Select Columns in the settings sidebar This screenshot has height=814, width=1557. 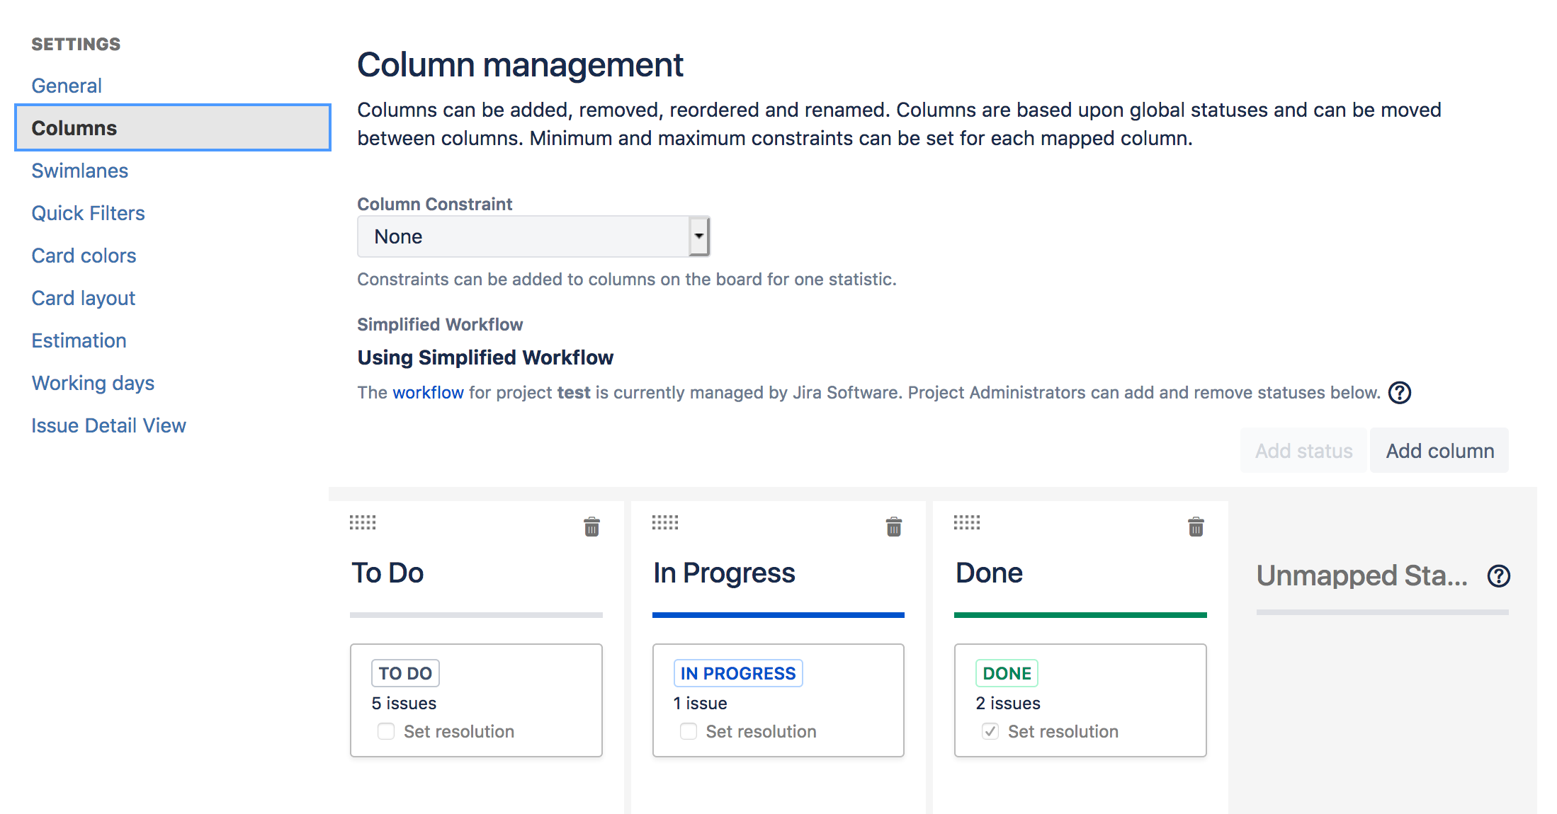pyautogui.click(x=74, y=128)
